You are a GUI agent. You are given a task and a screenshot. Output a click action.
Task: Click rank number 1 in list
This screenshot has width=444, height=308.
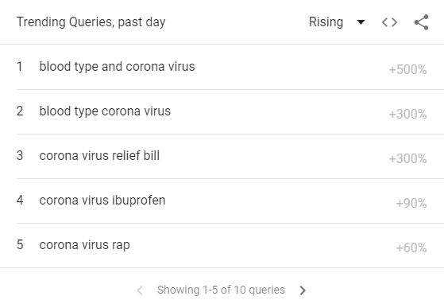[20, 67]
